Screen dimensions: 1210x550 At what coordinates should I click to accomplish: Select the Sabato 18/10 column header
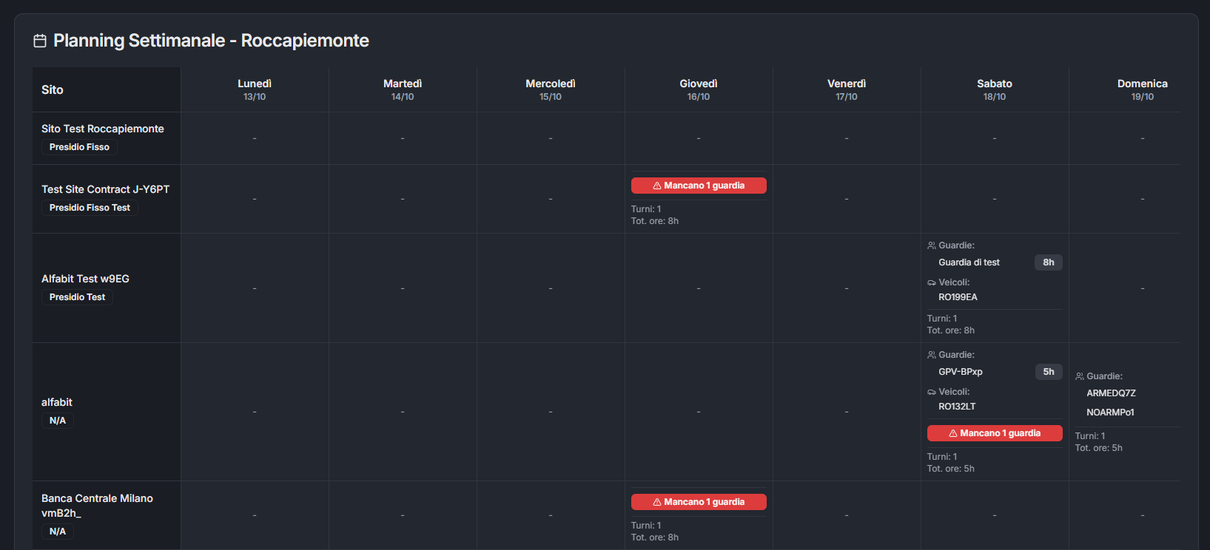(x=994, y=89)
